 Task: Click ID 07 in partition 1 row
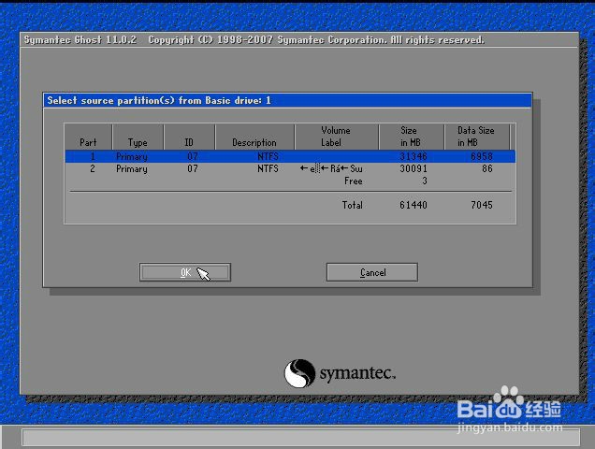tap(193, 156)
